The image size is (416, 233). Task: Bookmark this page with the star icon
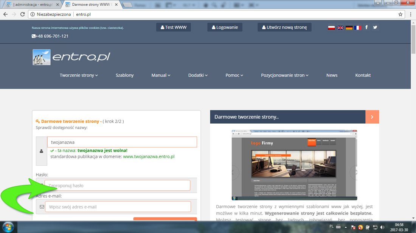pos(400,14)
